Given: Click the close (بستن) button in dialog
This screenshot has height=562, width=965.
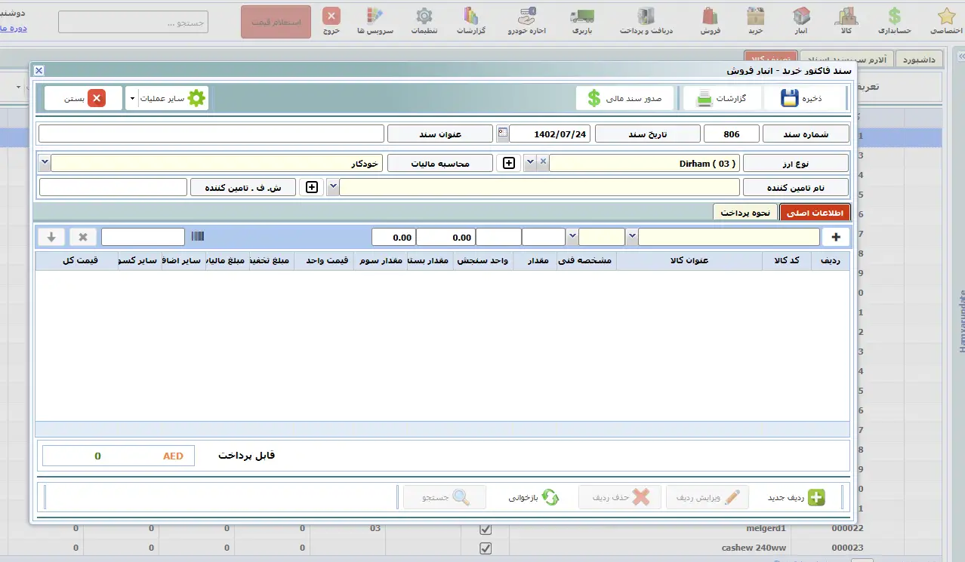Looking at the screenshot, I should [x=83, y=98].
